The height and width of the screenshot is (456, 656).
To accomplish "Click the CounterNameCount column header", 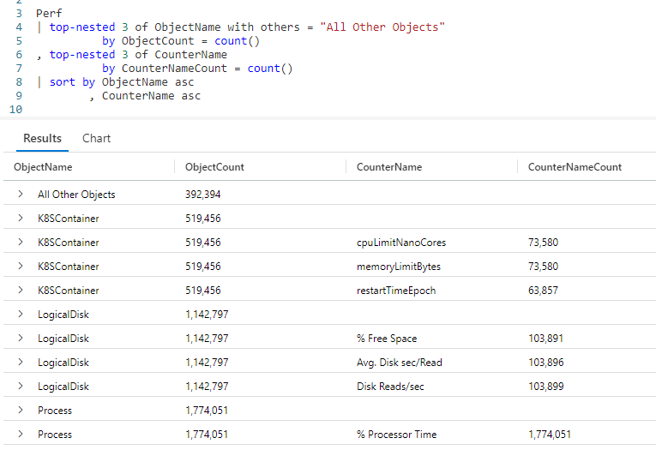I will [575, 167].
